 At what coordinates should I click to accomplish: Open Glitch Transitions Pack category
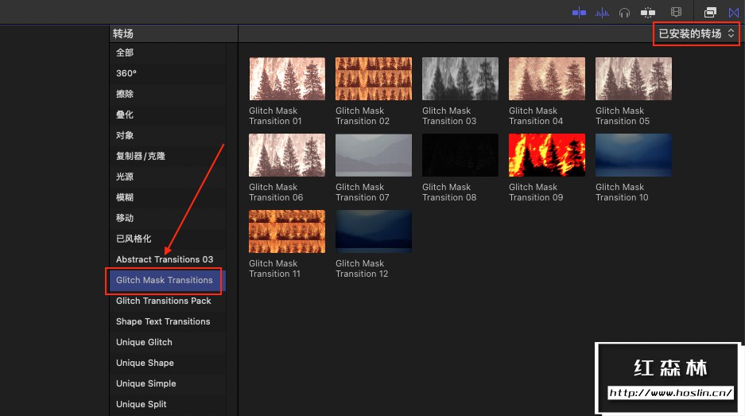pyautogui.click(x=169, y=301)
